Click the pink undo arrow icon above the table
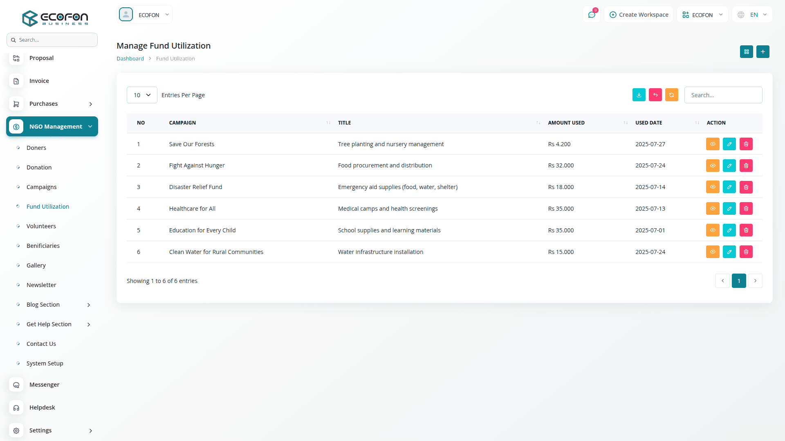This screenshot has width=785, height=441. (x=655, y=95)
